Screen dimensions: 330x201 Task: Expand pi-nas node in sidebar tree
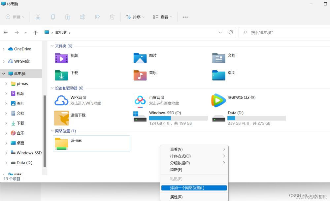[6, 84]
